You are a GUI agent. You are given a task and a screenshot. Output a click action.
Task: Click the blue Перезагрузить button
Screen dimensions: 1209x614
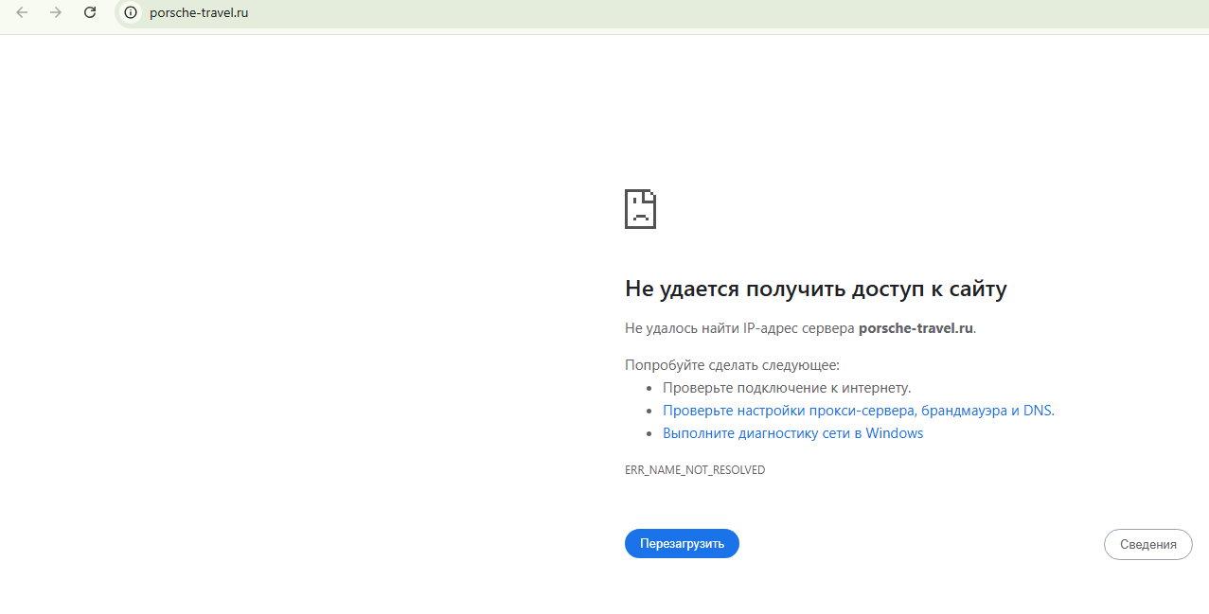[x=682, y=543]
